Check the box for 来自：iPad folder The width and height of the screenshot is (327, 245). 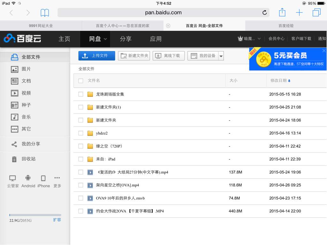click(x=81, y=159)
